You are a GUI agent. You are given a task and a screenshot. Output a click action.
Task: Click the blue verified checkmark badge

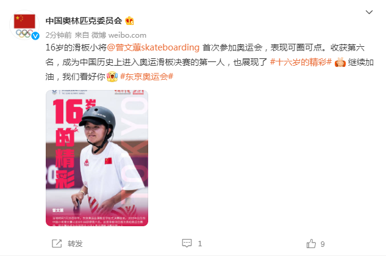pyautogui.click(x=35, y=36)
